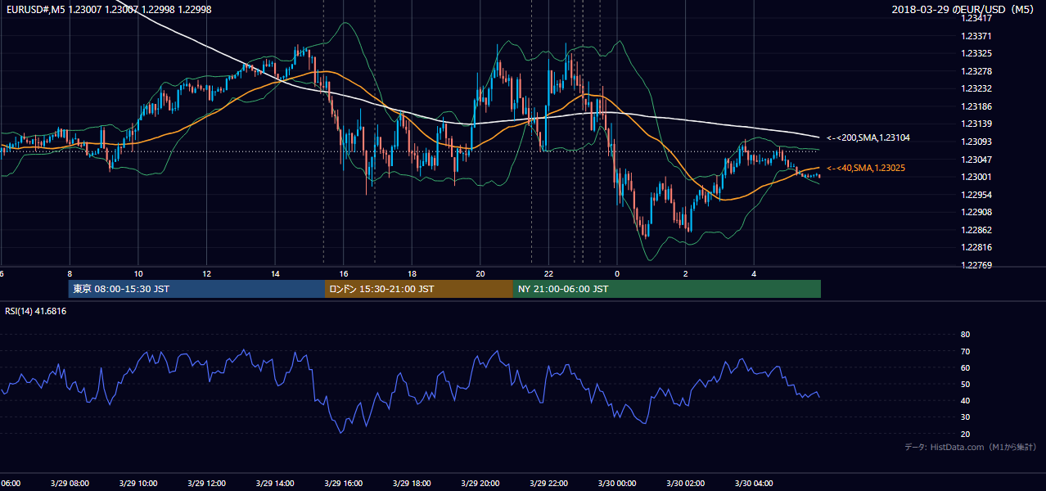Image resolution: width=1046 pixels, height=491 pixels.
Task: Click the hour 22 label under the price chart
Action: 548,274
